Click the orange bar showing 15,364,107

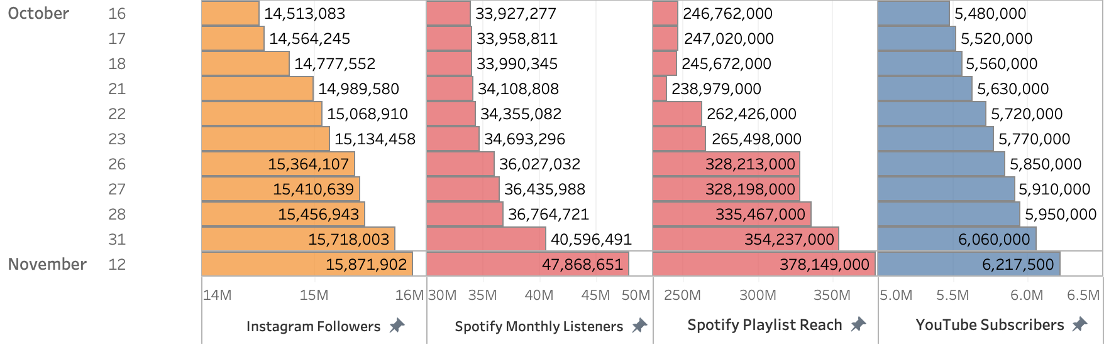coord(278,164)
